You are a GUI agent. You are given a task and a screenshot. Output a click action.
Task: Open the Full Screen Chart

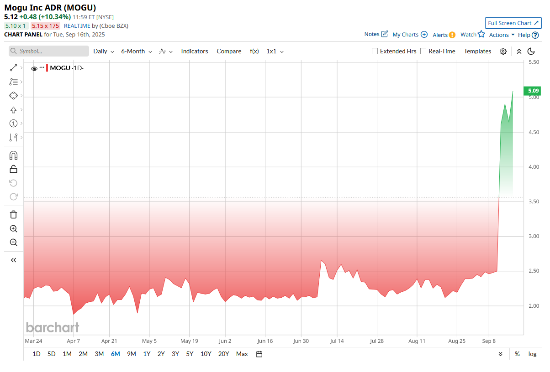point(513,23)
